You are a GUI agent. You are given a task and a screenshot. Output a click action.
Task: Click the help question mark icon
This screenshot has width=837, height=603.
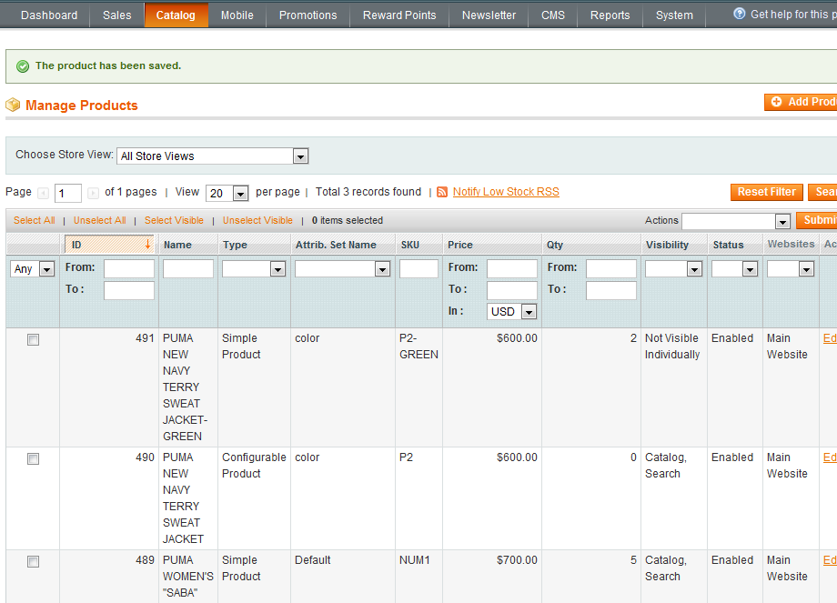tap(740, 14)
